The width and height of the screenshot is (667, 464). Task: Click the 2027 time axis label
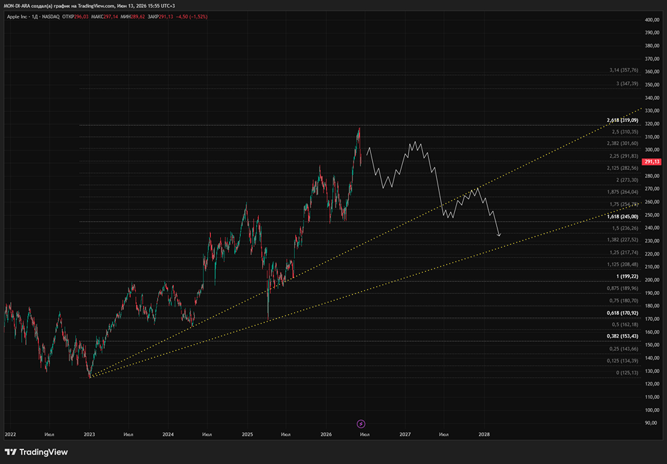(405, 434)
